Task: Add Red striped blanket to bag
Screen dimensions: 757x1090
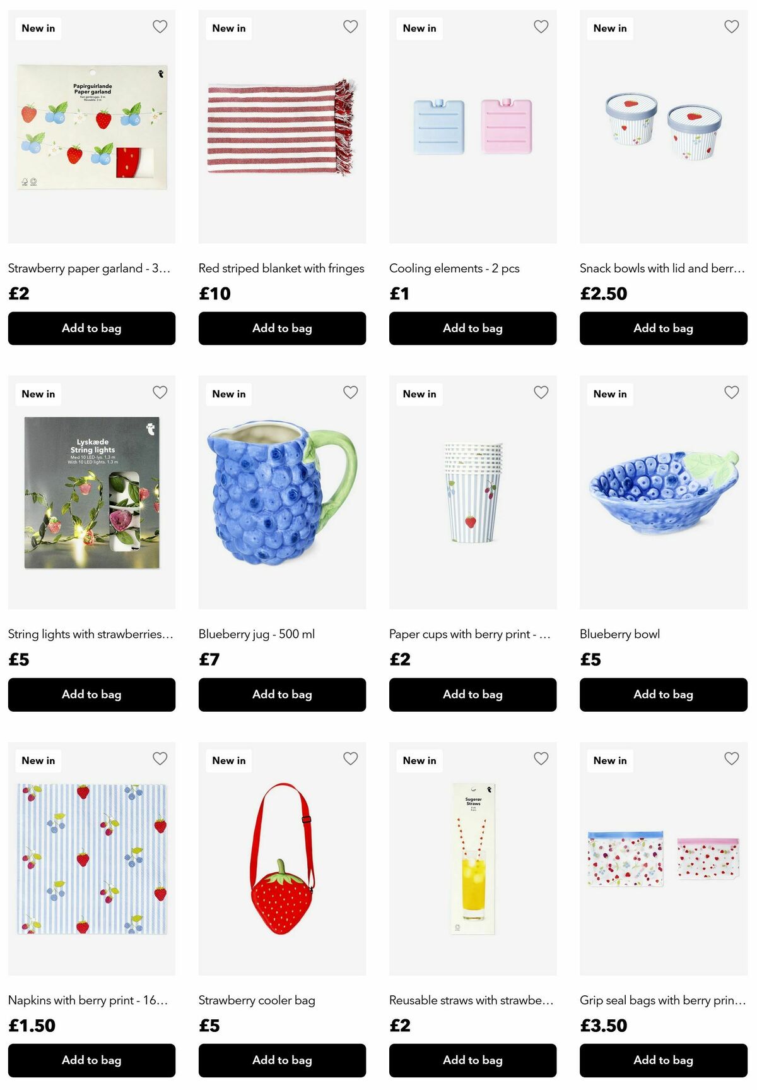Action: click(282, 328)
